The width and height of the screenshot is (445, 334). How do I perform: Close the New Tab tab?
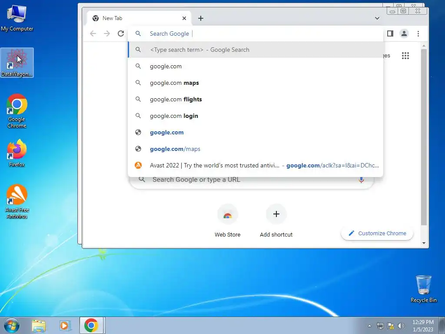coord(184,18)
